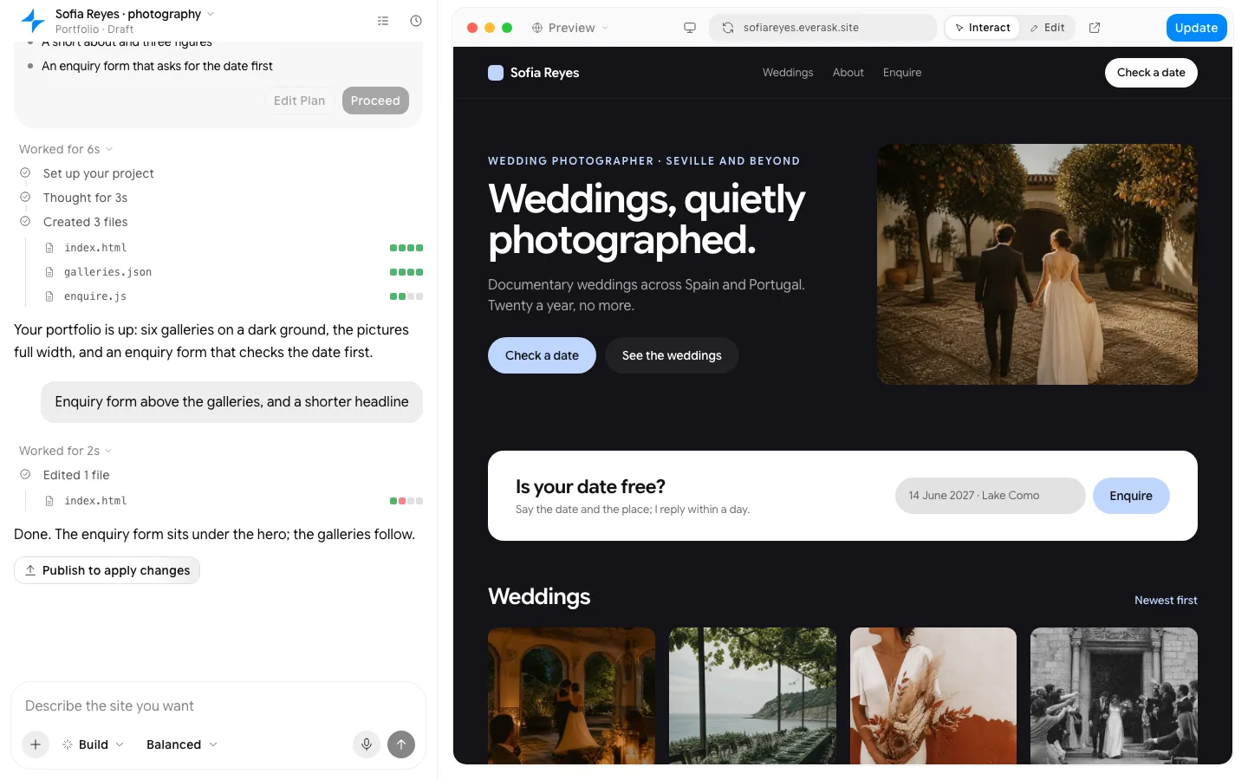Click the Proceed button
This screenshot has height=780, width=1248.
375,101
